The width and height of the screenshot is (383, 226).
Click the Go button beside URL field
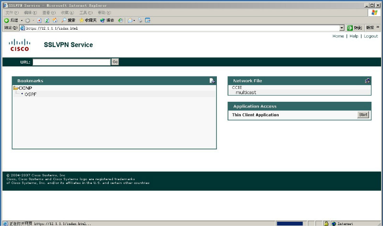[115, 62]
